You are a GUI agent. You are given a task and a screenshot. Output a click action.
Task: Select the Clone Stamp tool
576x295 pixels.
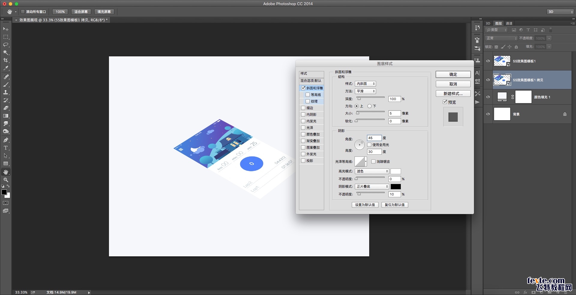6,92
